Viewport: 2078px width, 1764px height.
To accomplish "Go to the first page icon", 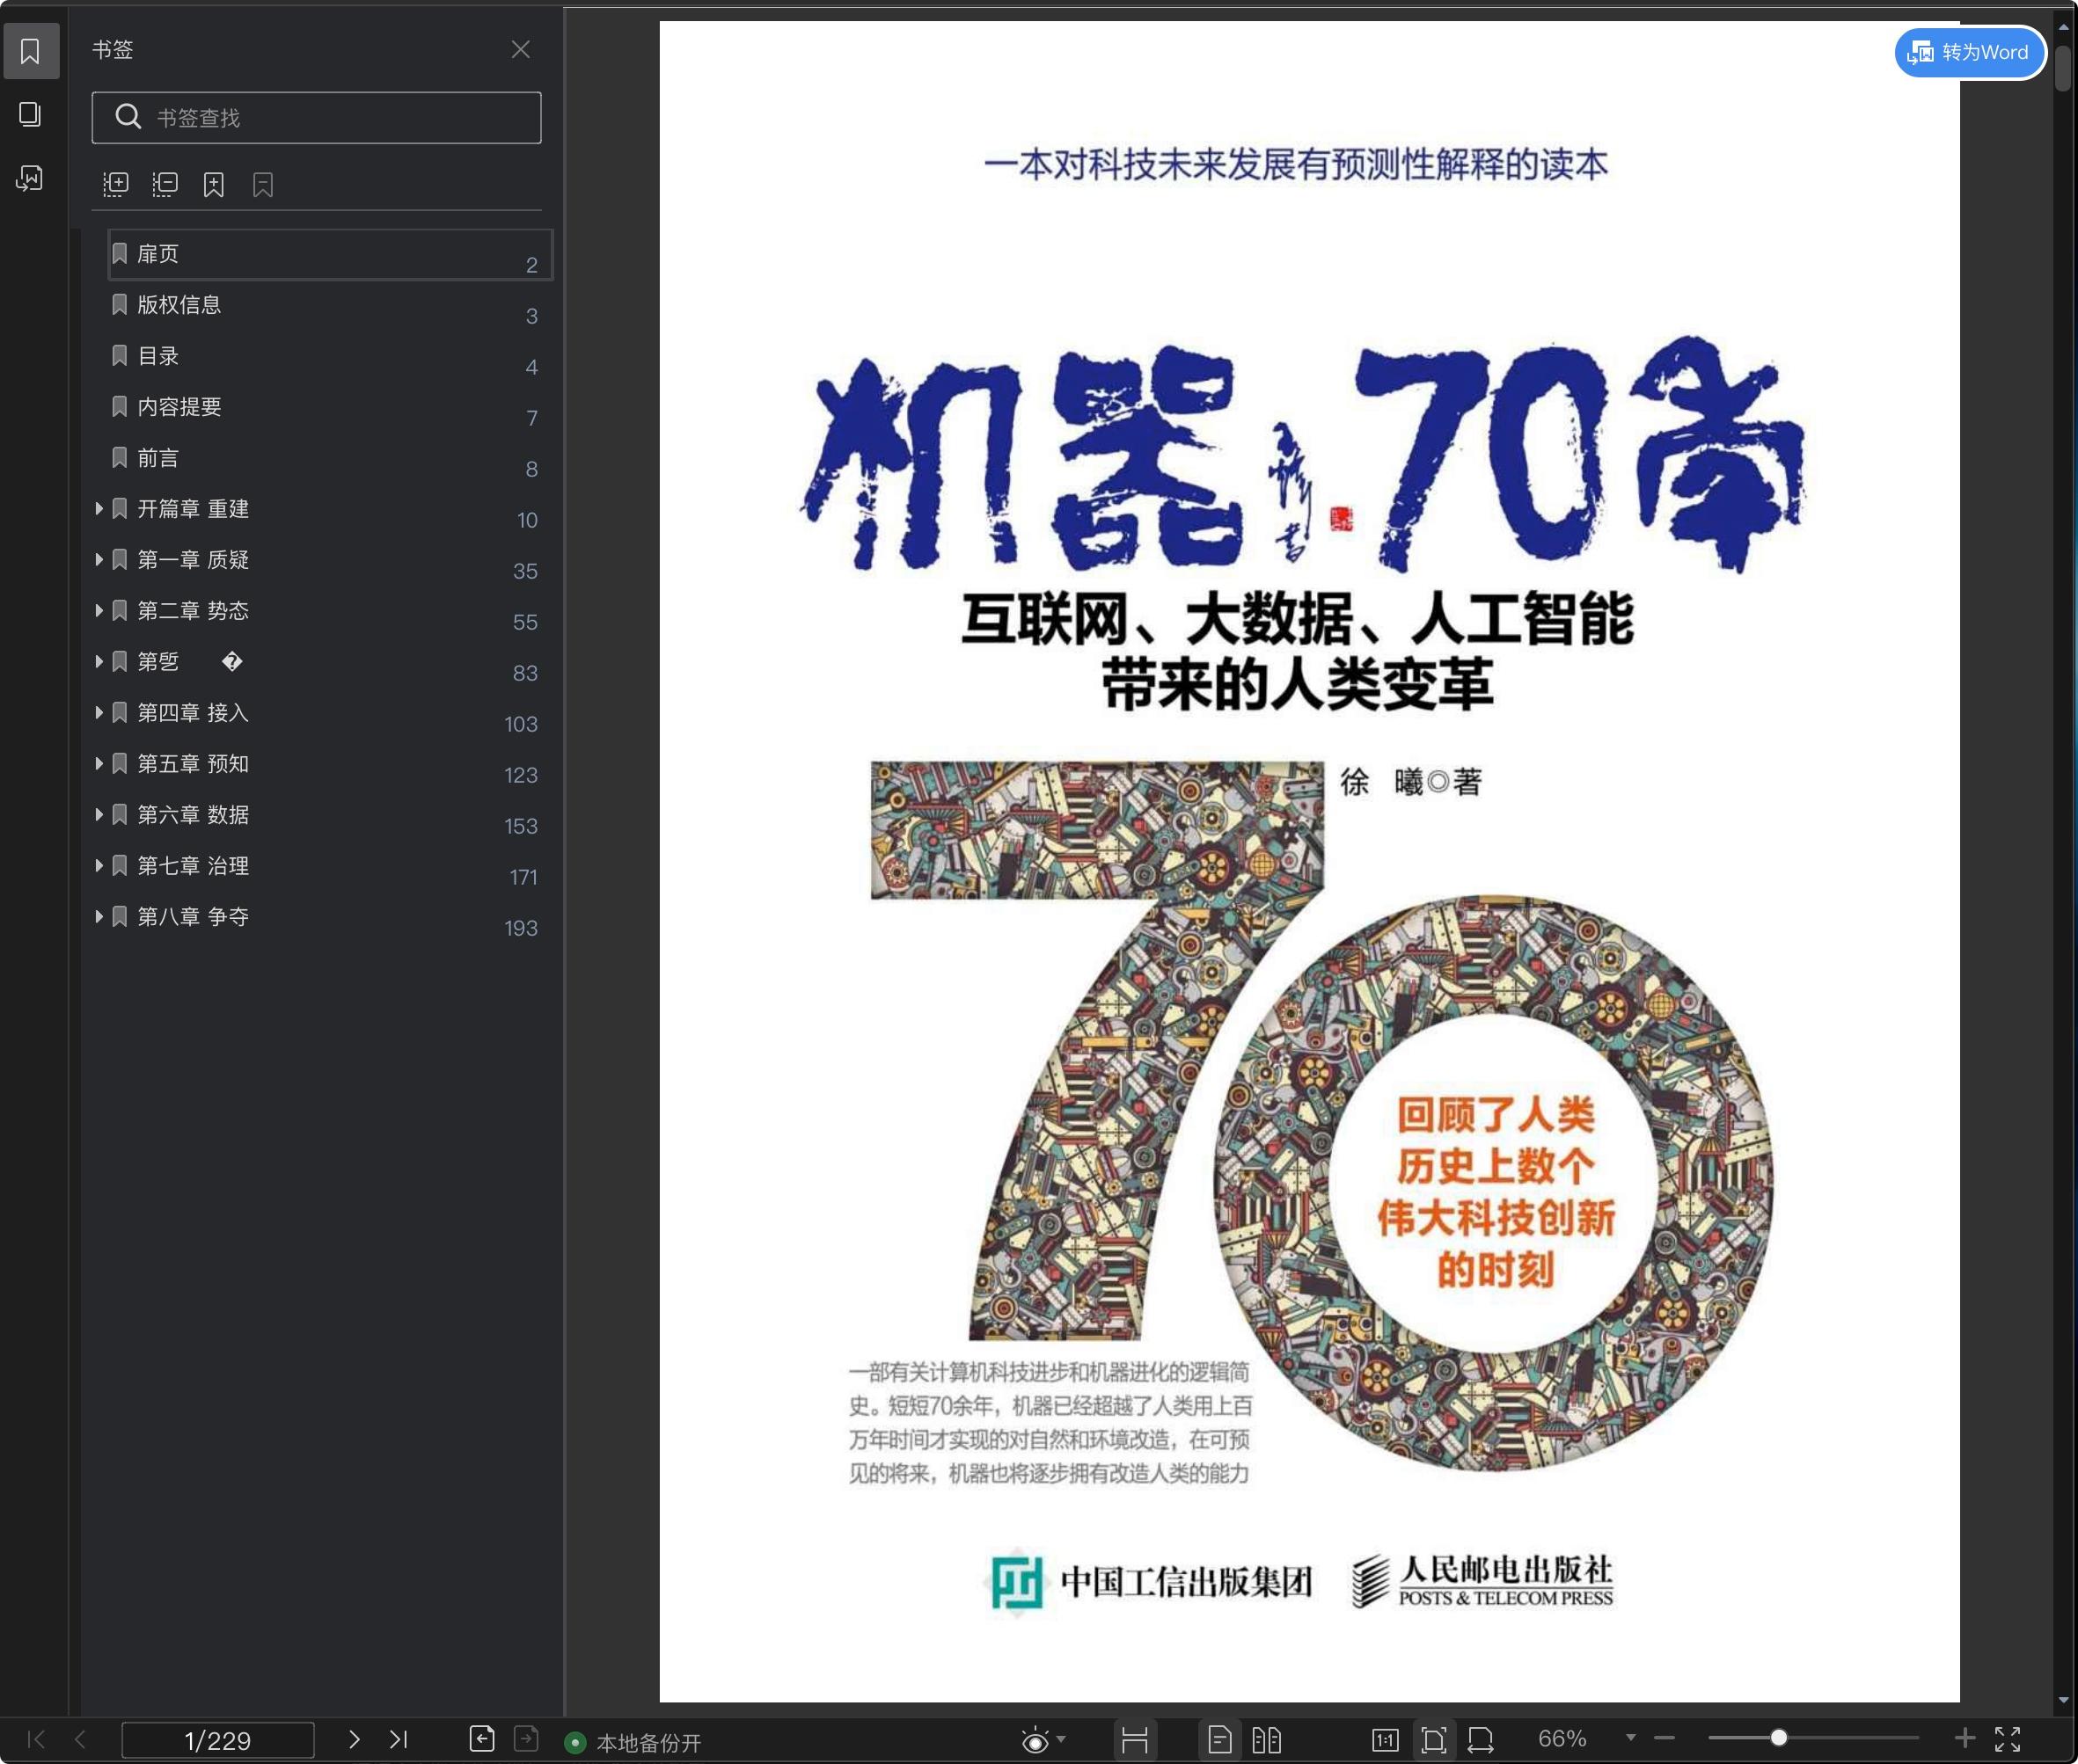I will (x=36, y=1739).
